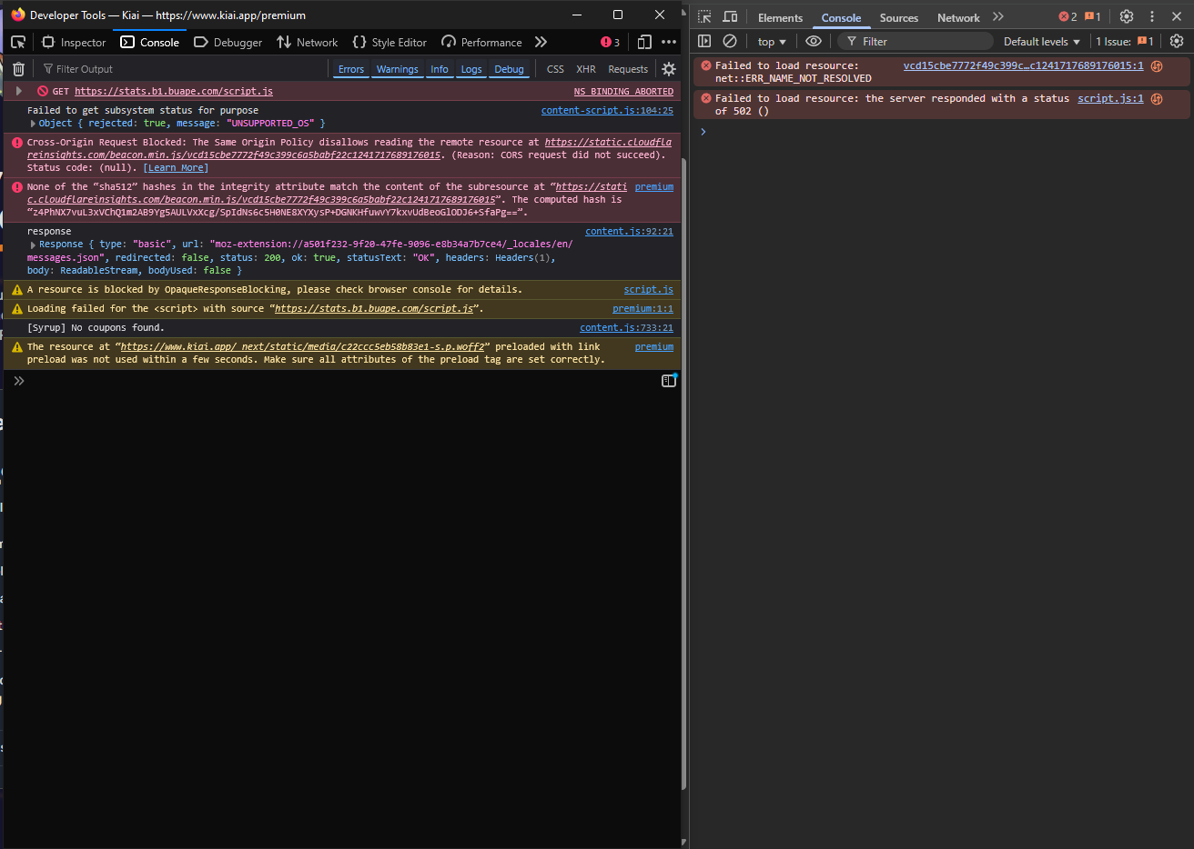Toggle XHR filter in Firefox console
The width and height of the screenshot is (1194, 849).
586,69
